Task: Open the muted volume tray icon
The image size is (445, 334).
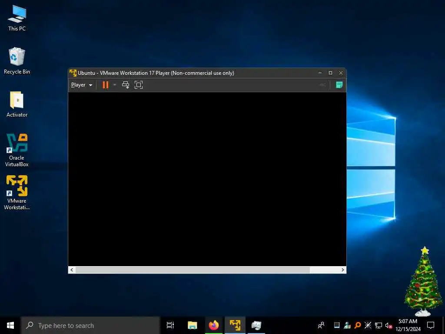Action: (x=389, y=325)
